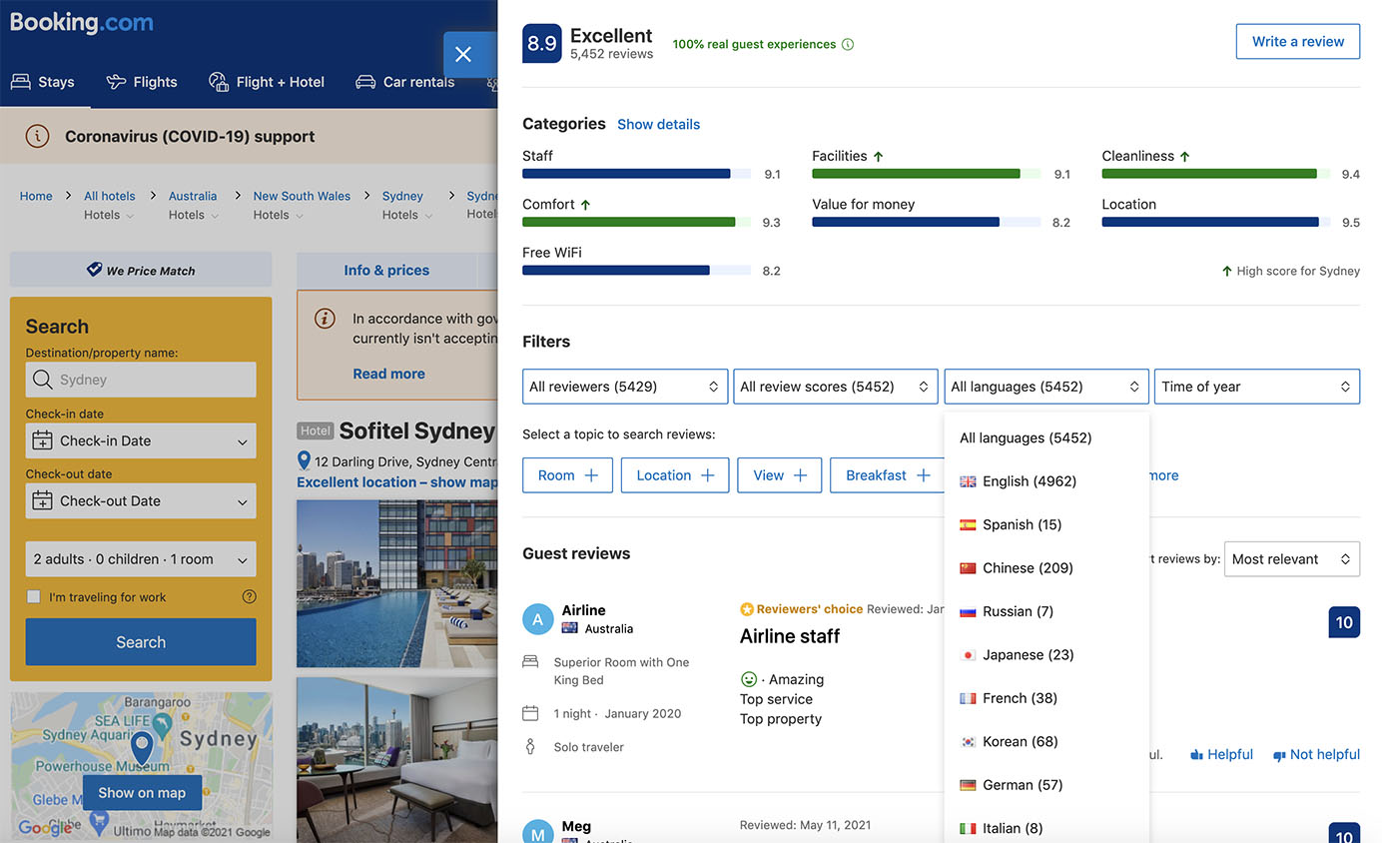
Task: Toggle the Breakfast topic filter
Action: [x=888, y=475]
